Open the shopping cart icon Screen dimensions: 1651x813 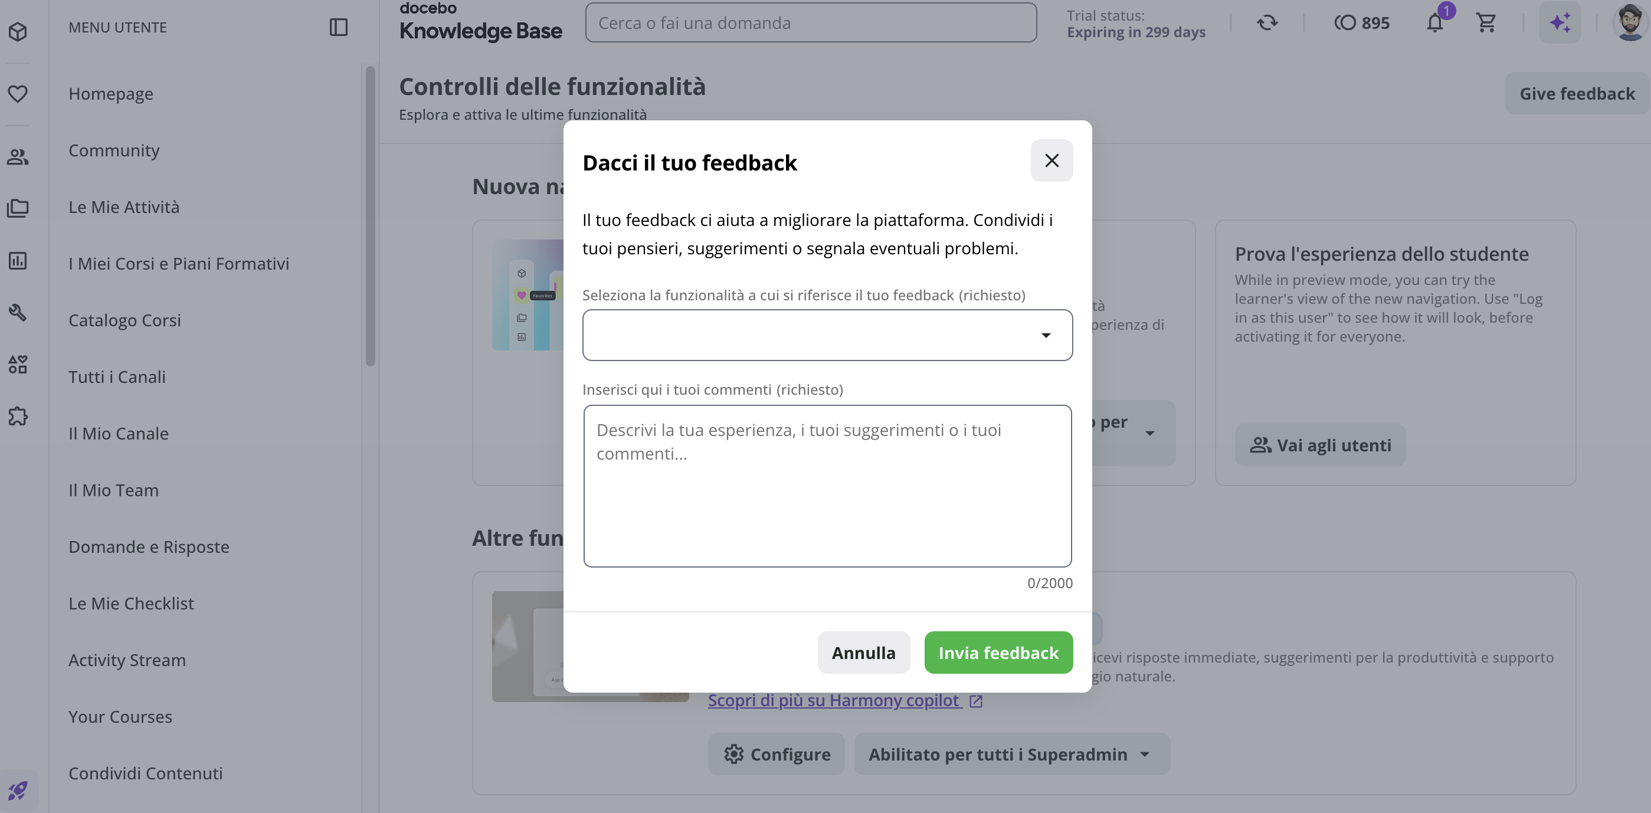(x=1486, y=23)
